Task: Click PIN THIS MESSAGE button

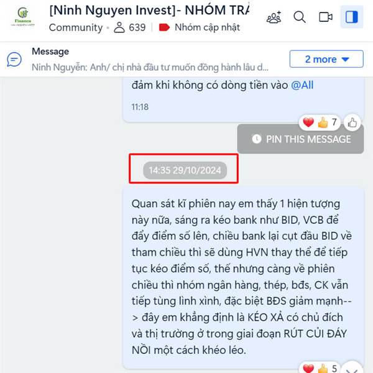Action: coord(300,139)
